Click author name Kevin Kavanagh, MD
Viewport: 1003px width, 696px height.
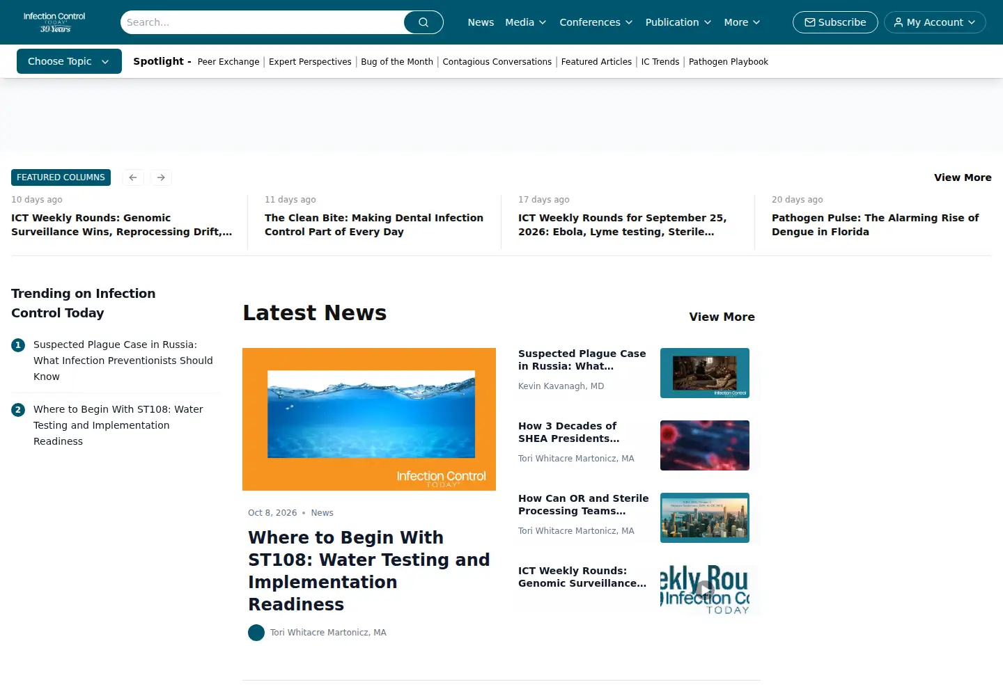point(561,386)
